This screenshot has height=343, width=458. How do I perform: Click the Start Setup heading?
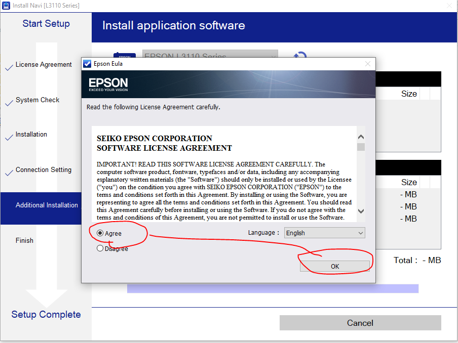(46, 23)
